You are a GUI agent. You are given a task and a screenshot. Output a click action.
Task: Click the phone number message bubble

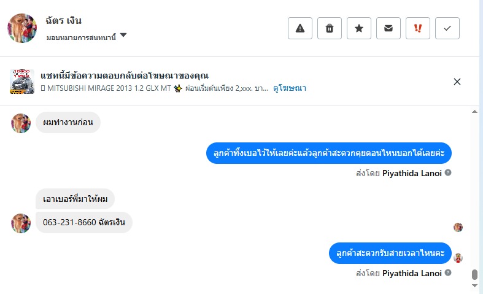[x=83, y=222]
